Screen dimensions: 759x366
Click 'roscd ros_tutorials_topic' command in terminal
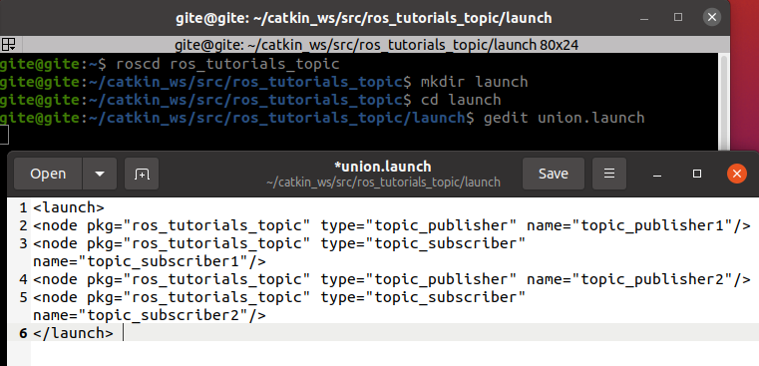point(227,64)
